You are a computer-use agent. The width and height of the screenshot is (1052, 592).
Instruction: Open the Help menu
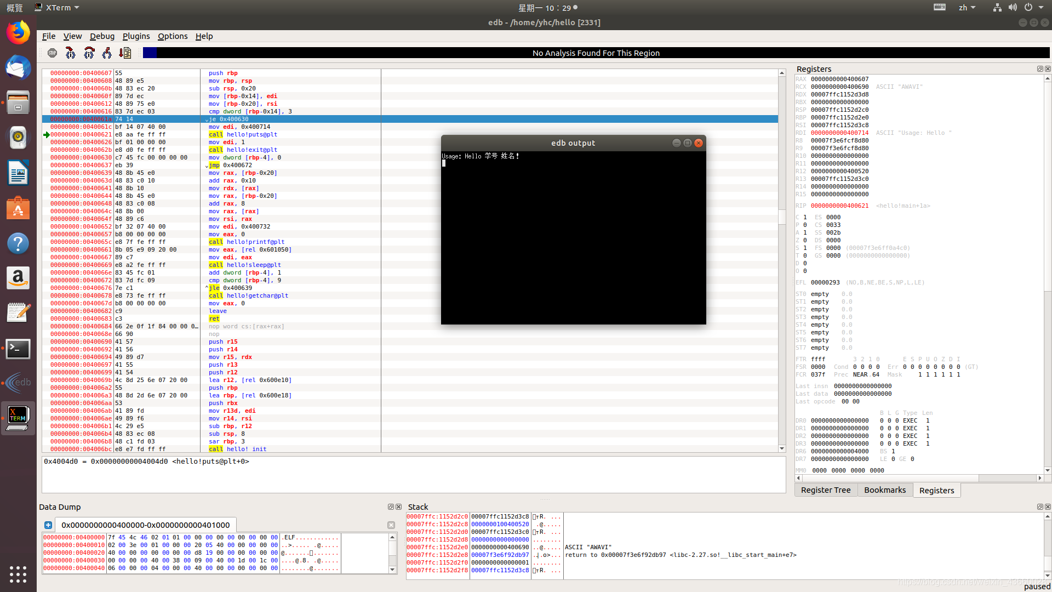(x=204, y=36)
